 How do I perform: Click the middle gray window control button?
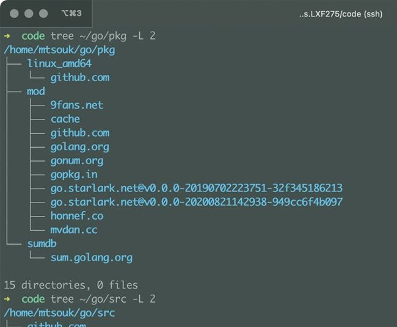point(29,13)
